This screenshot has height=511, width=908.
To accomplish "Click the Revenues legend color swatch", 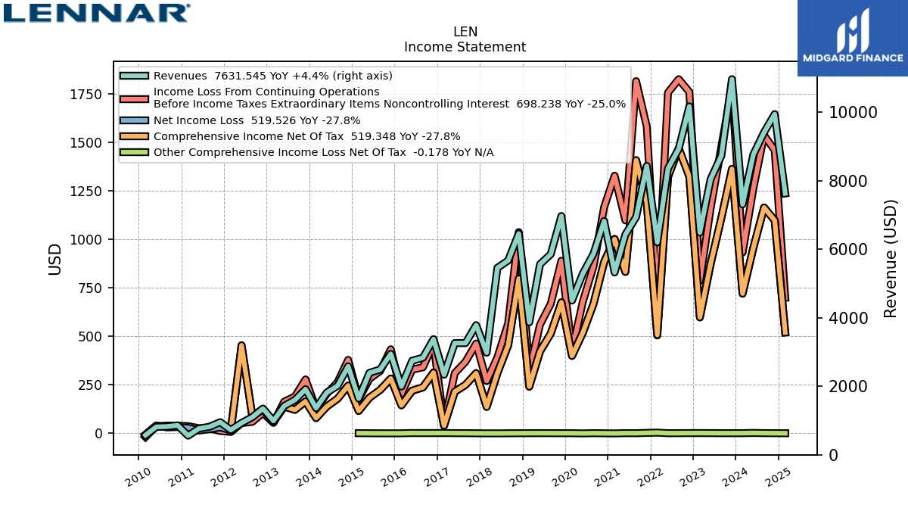I will click(135, 76).
